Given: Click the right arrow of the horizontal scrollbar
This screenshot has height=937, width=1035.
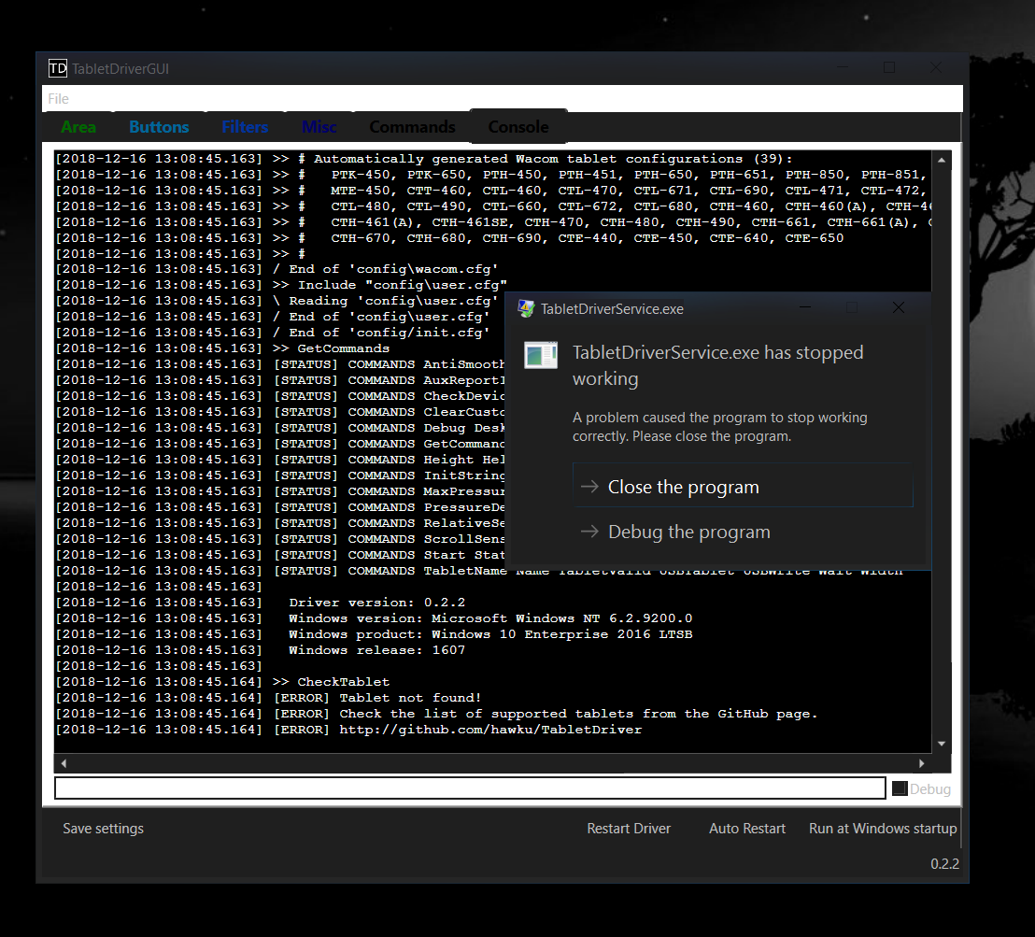Looking at the screenshot, I should (x=921, y=763).
